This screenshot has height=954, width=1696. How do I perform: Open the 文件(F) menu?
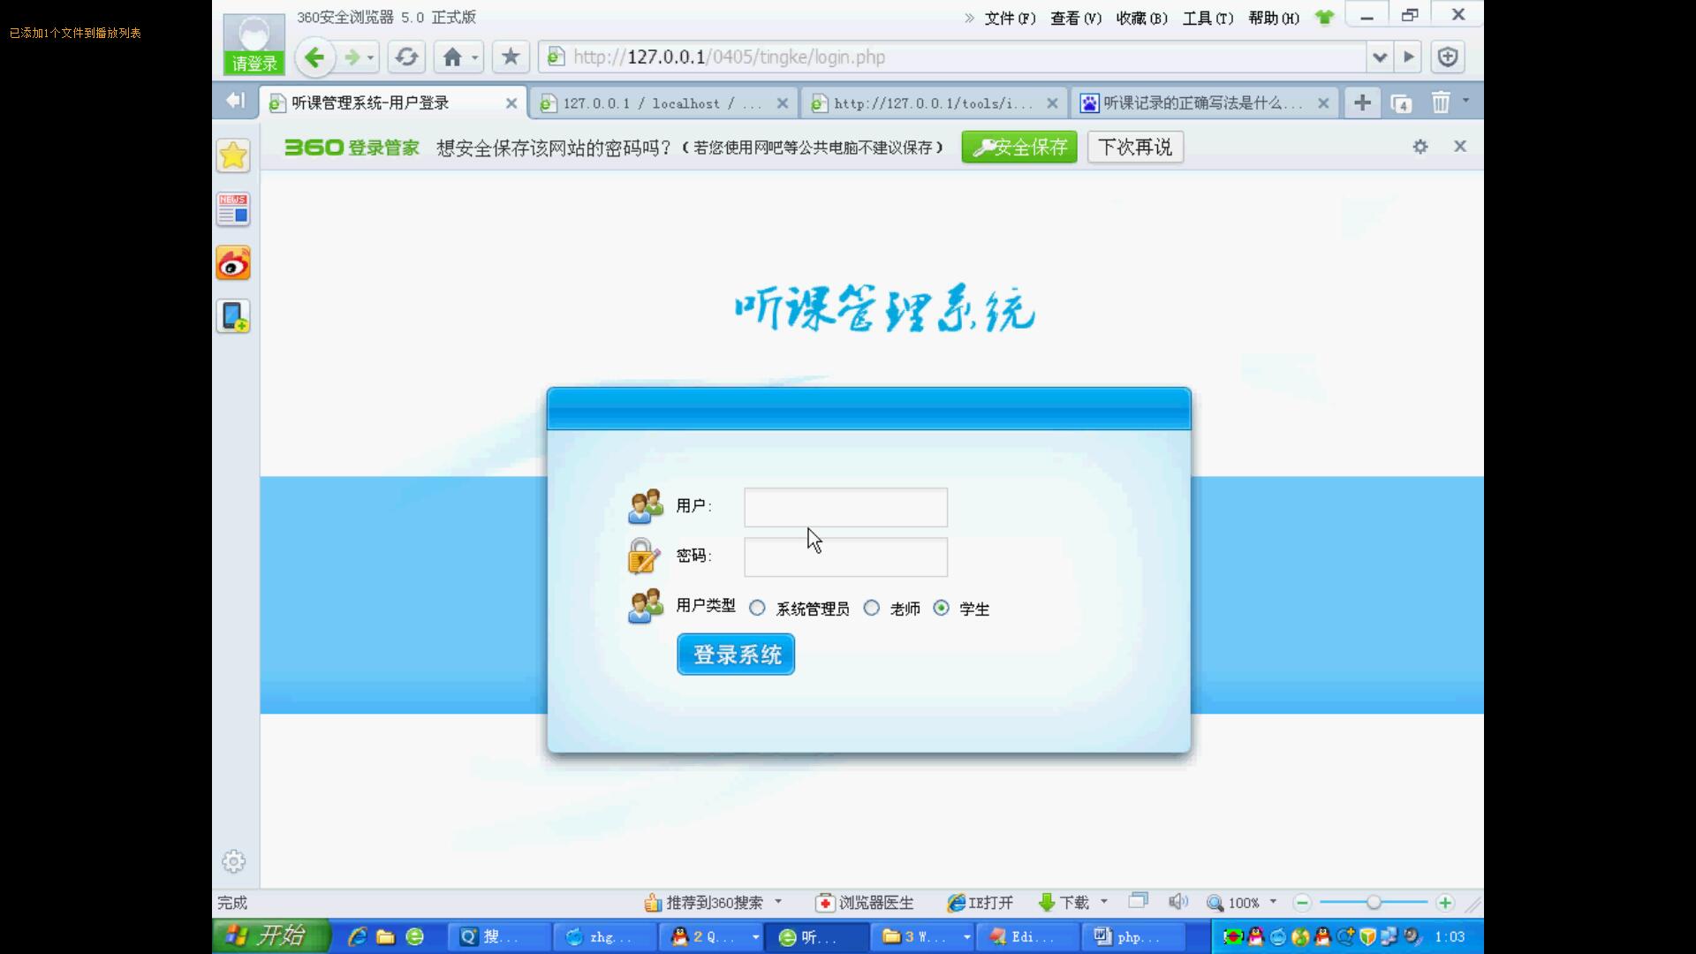click(x=1011, y=18)
